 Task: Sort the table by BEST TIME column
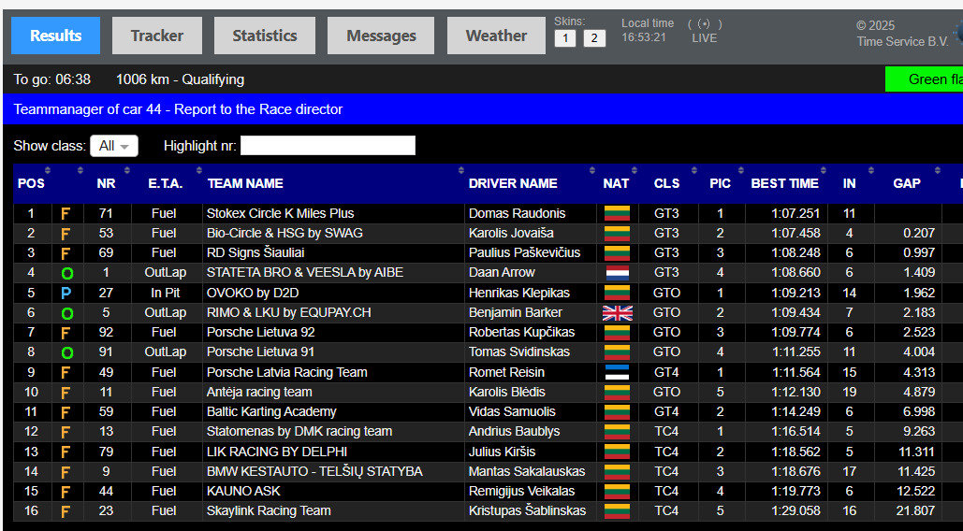pyautogui.click(x=784, y=183)
